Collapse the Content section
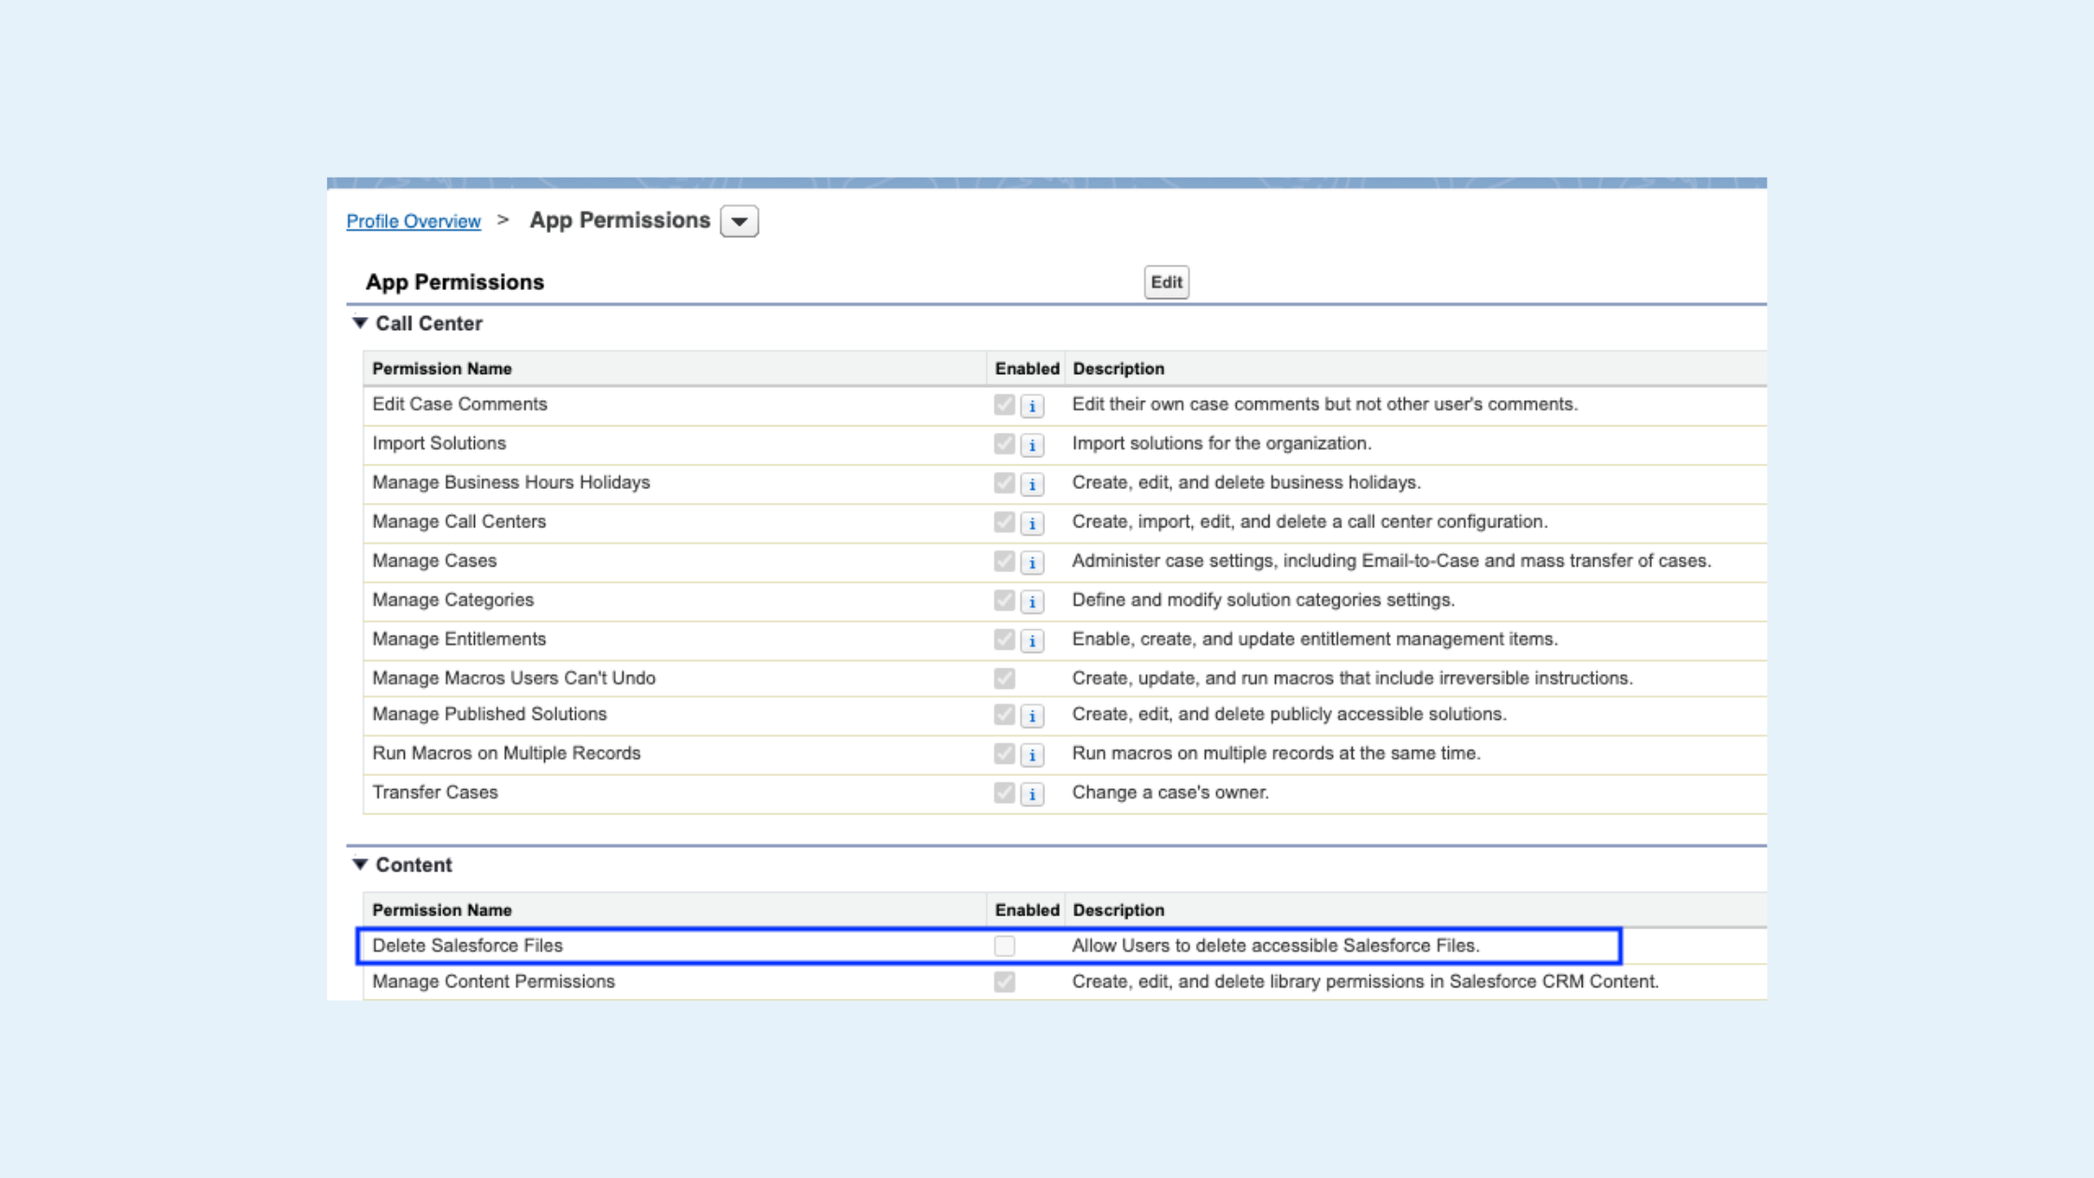 [x=360, y=865]
